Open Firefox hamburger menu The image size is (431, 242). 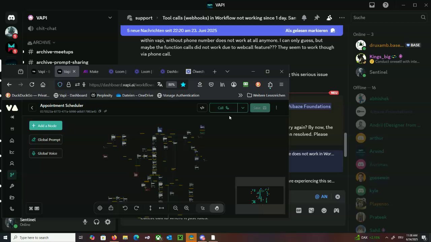click(281, 85)
